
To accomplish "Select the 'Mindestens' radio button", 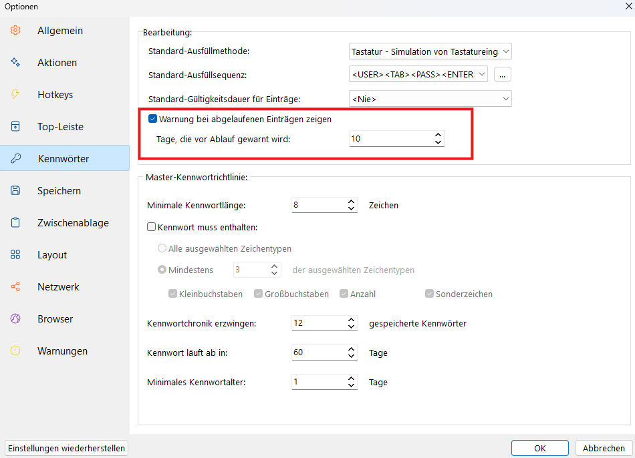I will [x=162, y=270].
